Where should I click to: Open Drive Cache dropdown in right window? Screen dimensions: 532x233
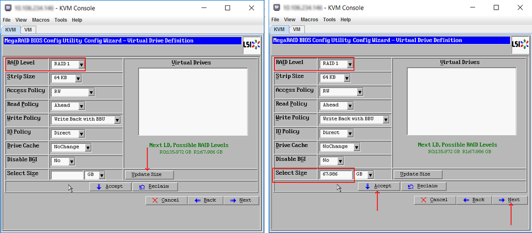pyautogui.click(x=340, y=147)
